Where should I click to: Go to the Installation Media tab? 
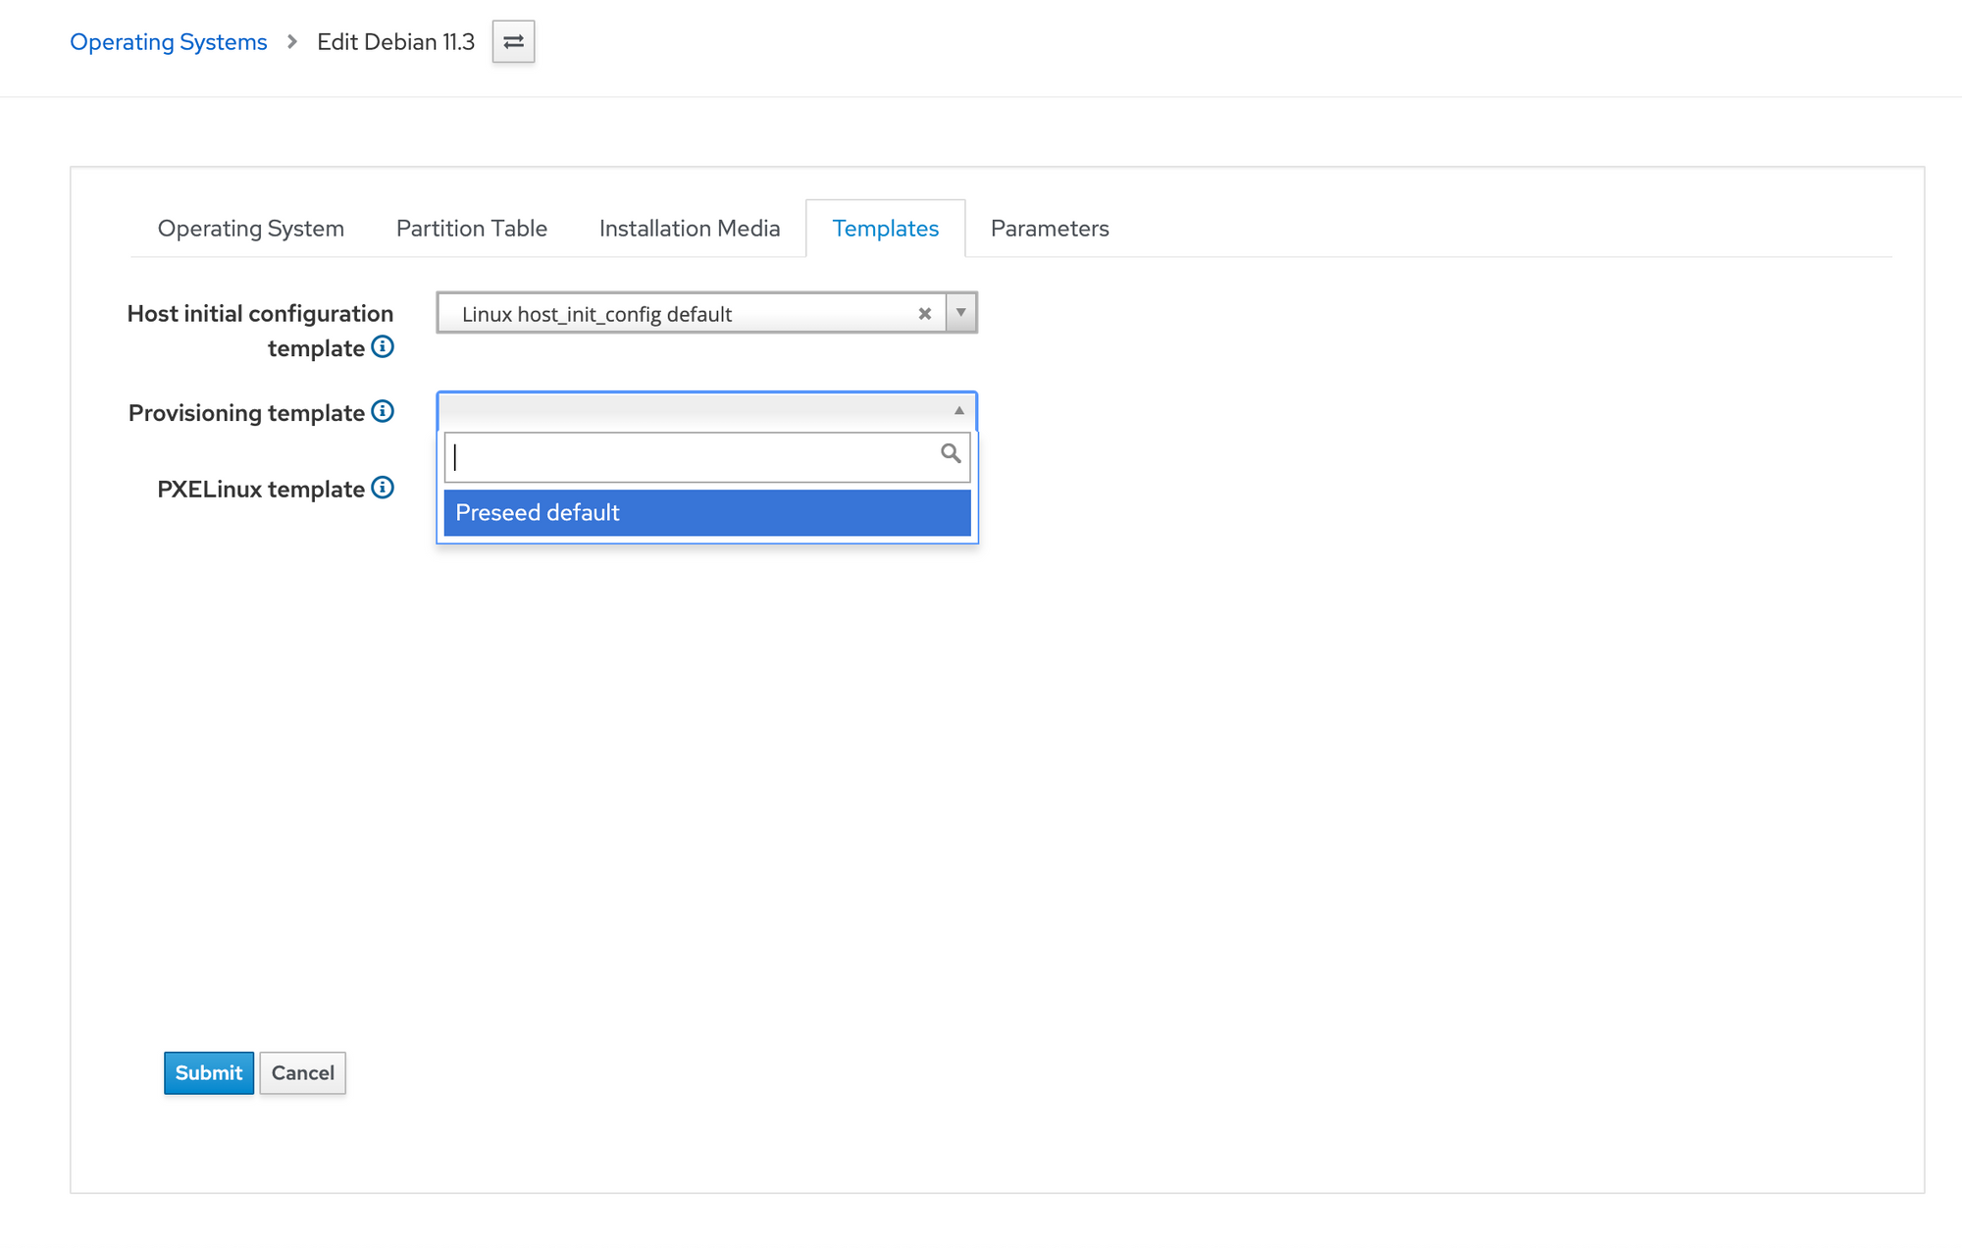pyautogui.click(x=690, y=229)
